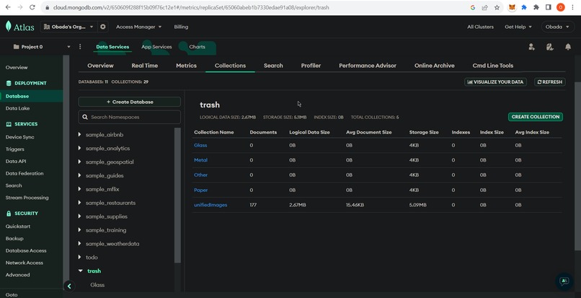Click Create Database button
The image size is (581, 298).
129,102
